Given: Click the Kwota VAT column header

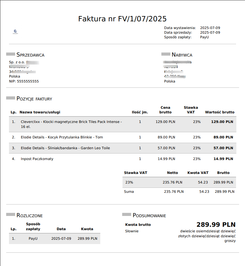Looking at the screenshot, I should [x=198, y=173].
